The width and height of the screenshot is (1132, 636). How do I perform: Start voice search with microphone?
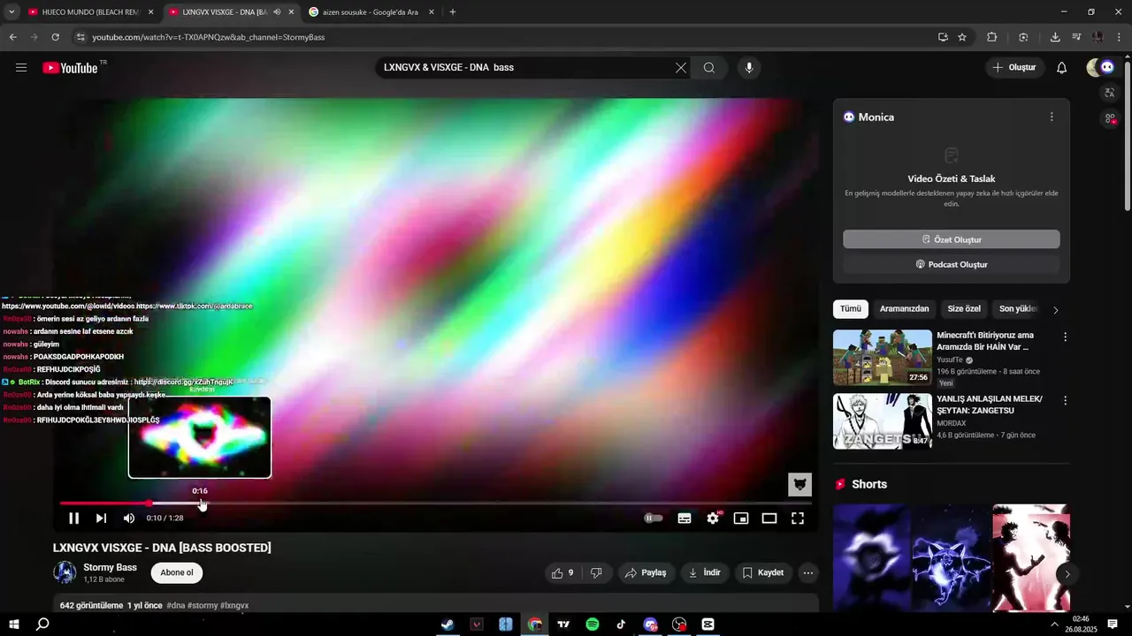click(750, 68)
